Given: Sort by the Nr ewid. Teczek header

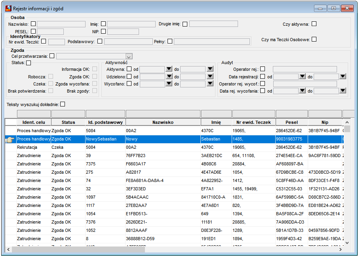Looking at the screenshot, I should (254, 122).
